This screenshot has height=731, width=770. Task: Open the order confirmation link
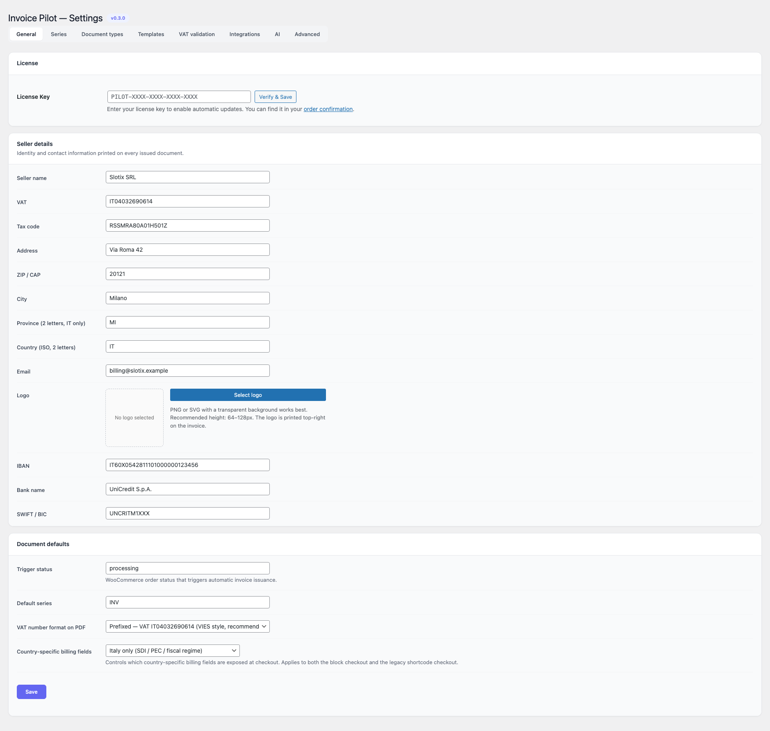(x=328, y=109)
